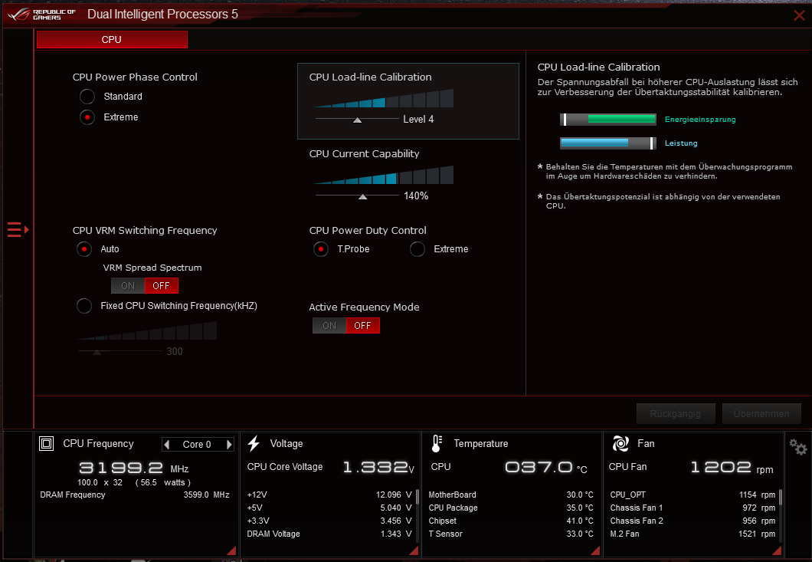Click the +12V voltage row
This screenshot has width=812, height=562.
click(329, 495)
